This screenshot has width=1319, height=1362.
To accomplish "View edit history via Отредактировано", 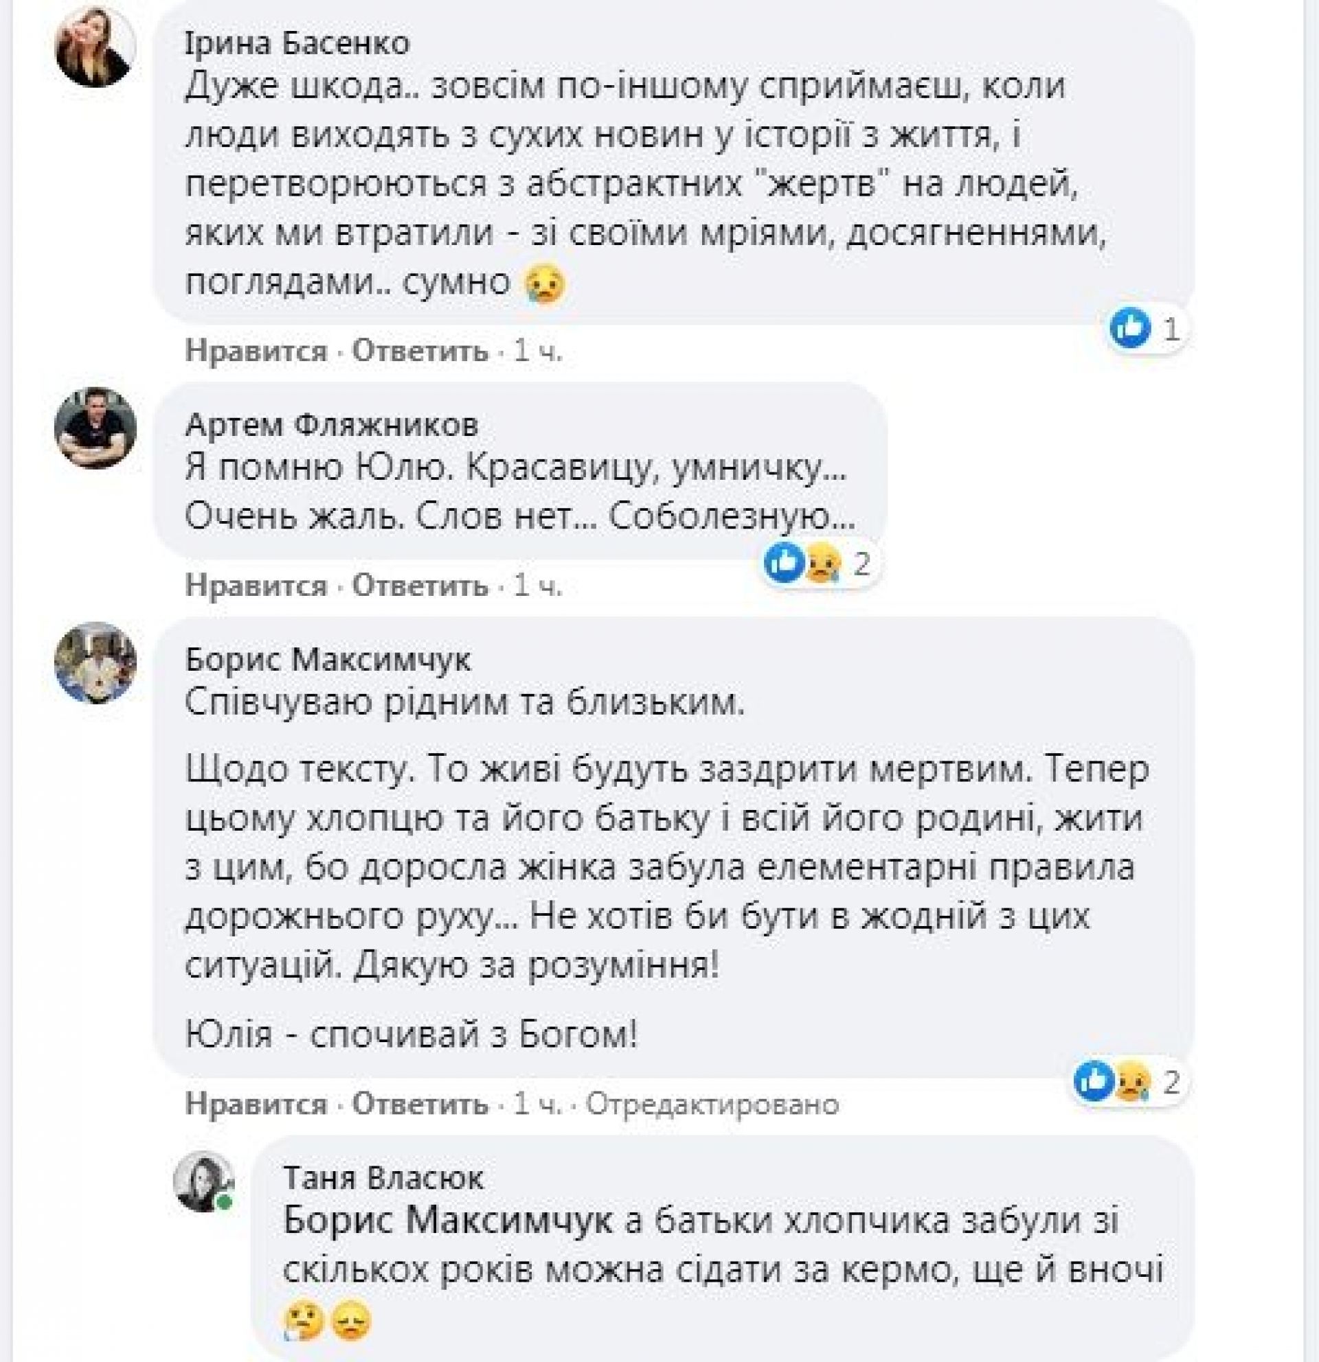I will coord(712,1104).
